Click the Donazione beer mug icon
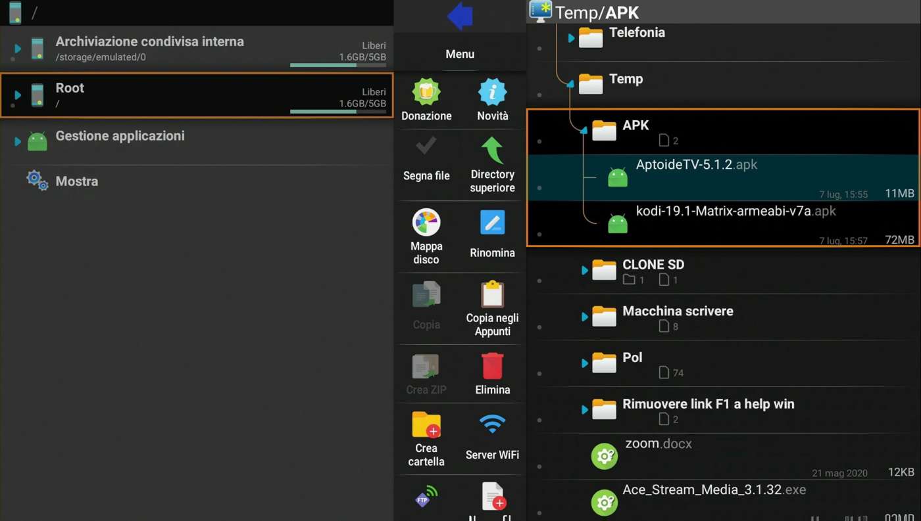This screenshot has height=521, width=921. 426,92
